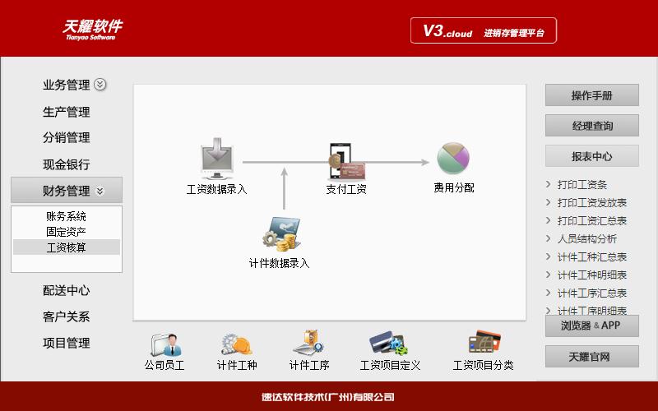The width and height of the screenshot is (658, 411).
Task: Click the 公司员工 label
Action: 164,365
